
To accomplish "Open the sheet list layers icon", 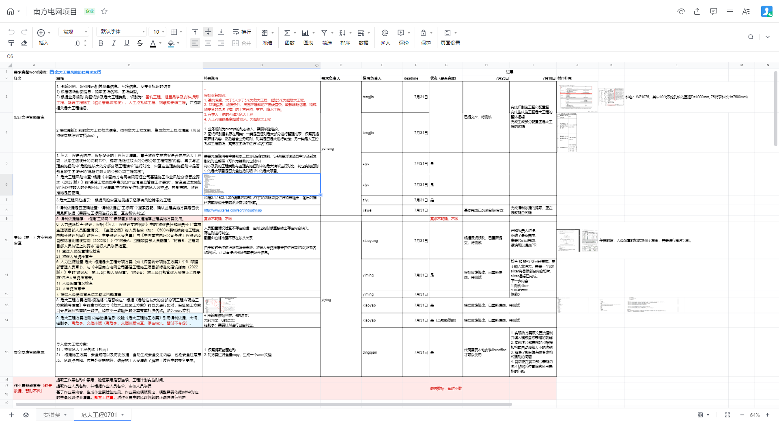I will [x=26, y=415].
